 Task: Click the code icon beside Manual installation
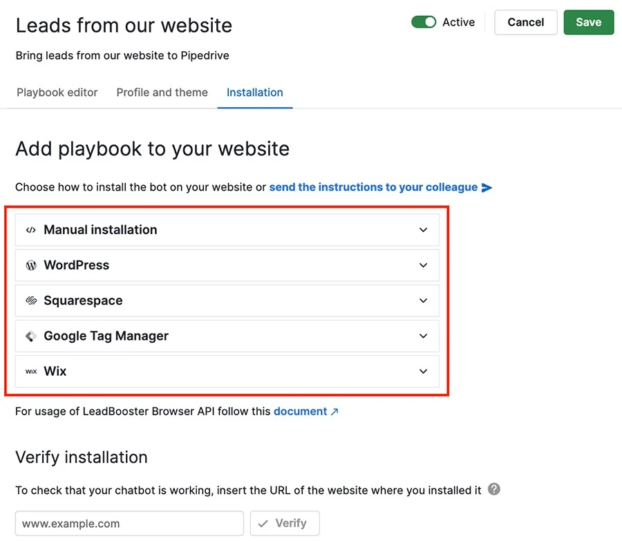(x=31, y=230)
